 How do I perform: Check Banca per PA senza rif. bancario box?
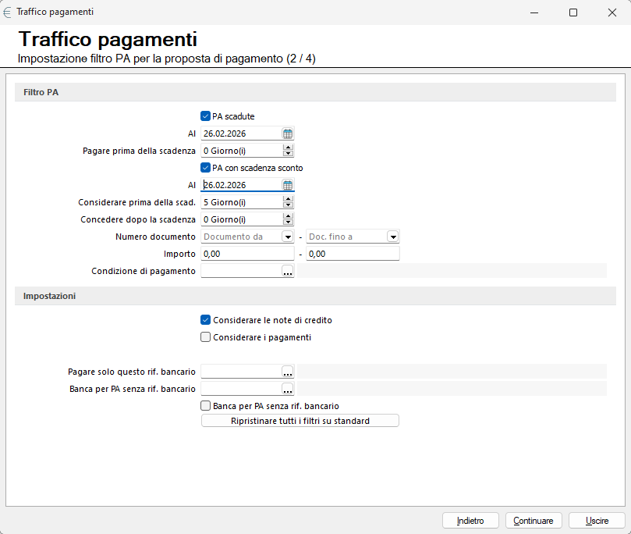pyautogui.click(x=206, y=406)
